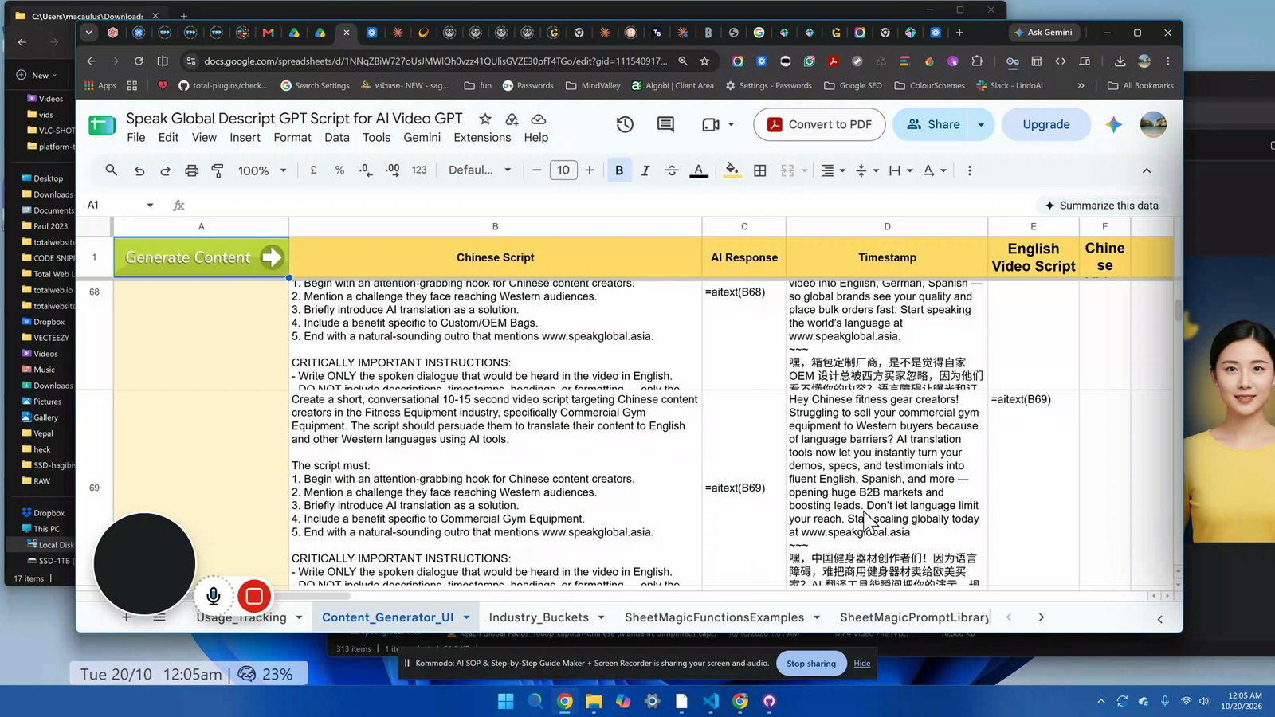
Task: Open the Borders grid tool
Action: point(760,170)
